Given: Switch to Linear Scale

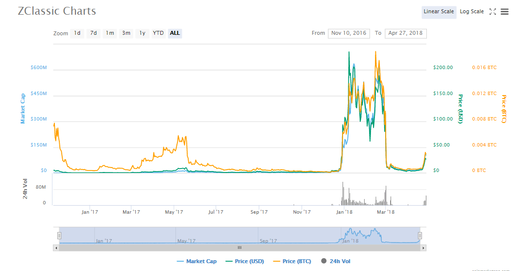Looking at the screenshot, I should [439, 12].
